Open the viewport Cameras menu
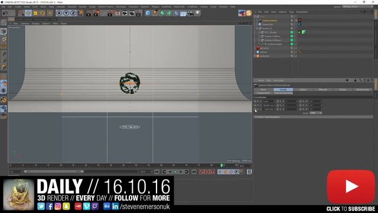Screen dimensions: 378x213 tap(25, 24)
